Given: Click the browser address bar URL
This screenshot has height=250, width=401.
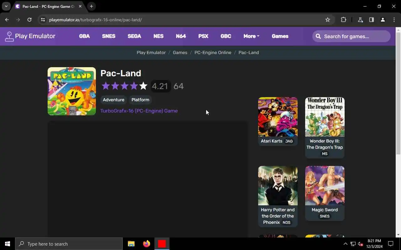Looking at the screenshot, I should pos(96,20).
